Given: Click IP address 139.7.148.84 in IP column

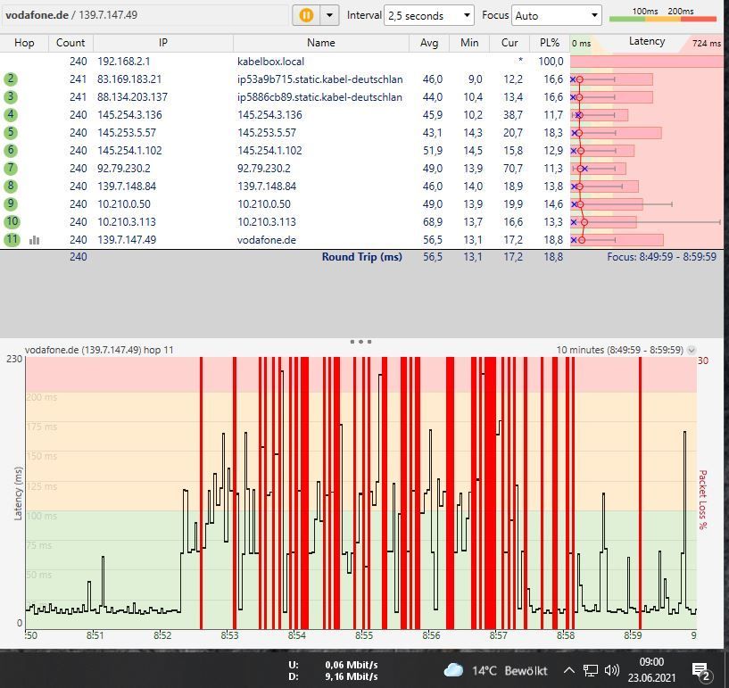Looking at the screenshot, I should (x=127, y=186).
